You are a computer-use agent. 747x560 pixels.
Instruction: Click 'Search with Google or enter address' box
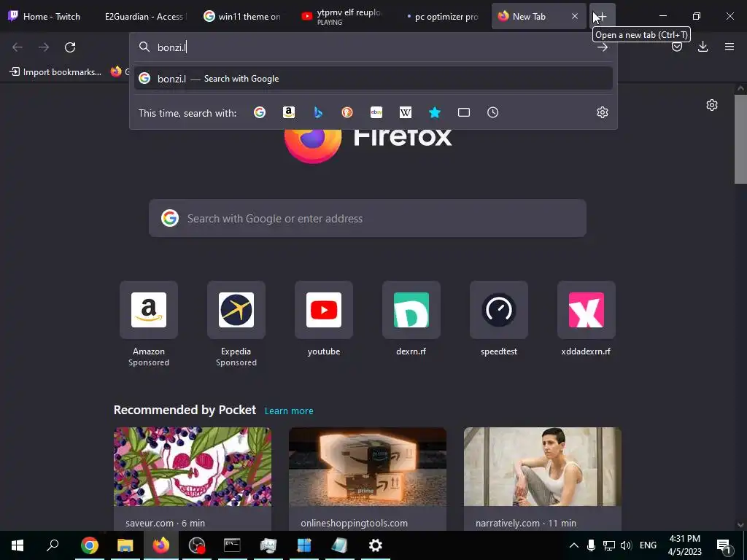tap(368, 218)
